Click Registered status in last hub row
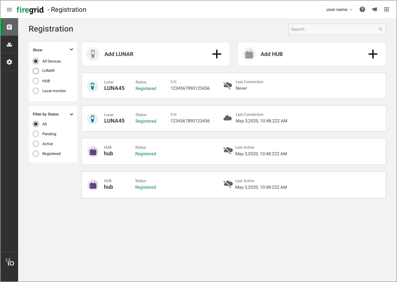This screenshot has height=282, width=397. tap(146, 187)
